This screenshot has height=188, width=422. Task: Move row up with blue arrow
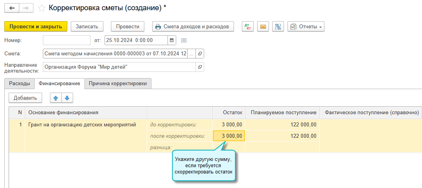pyautogui.click(x=56, y=98)
